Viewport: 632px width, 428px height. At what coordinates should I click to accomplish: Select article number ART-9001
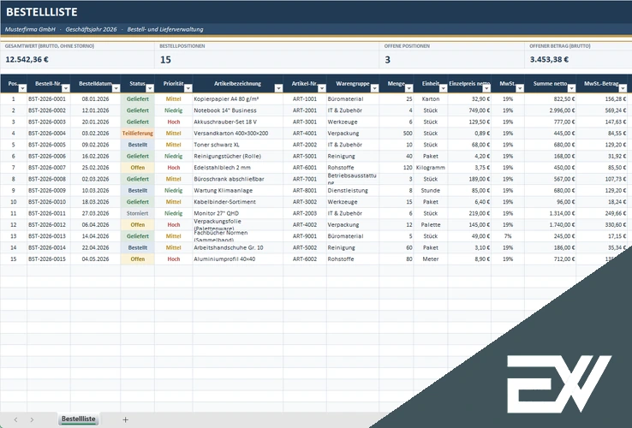[305, 236]
